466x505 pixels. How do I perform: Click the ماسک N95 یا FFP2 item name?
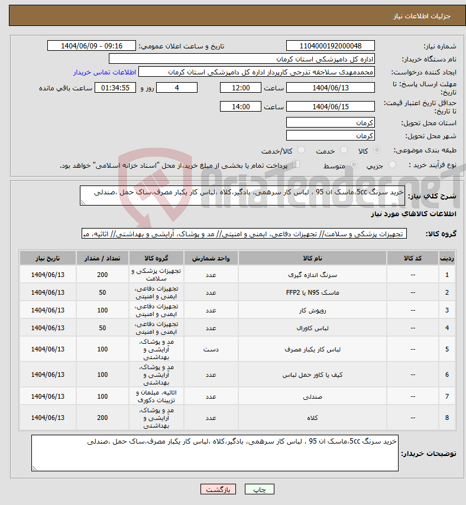pos(312,293)
